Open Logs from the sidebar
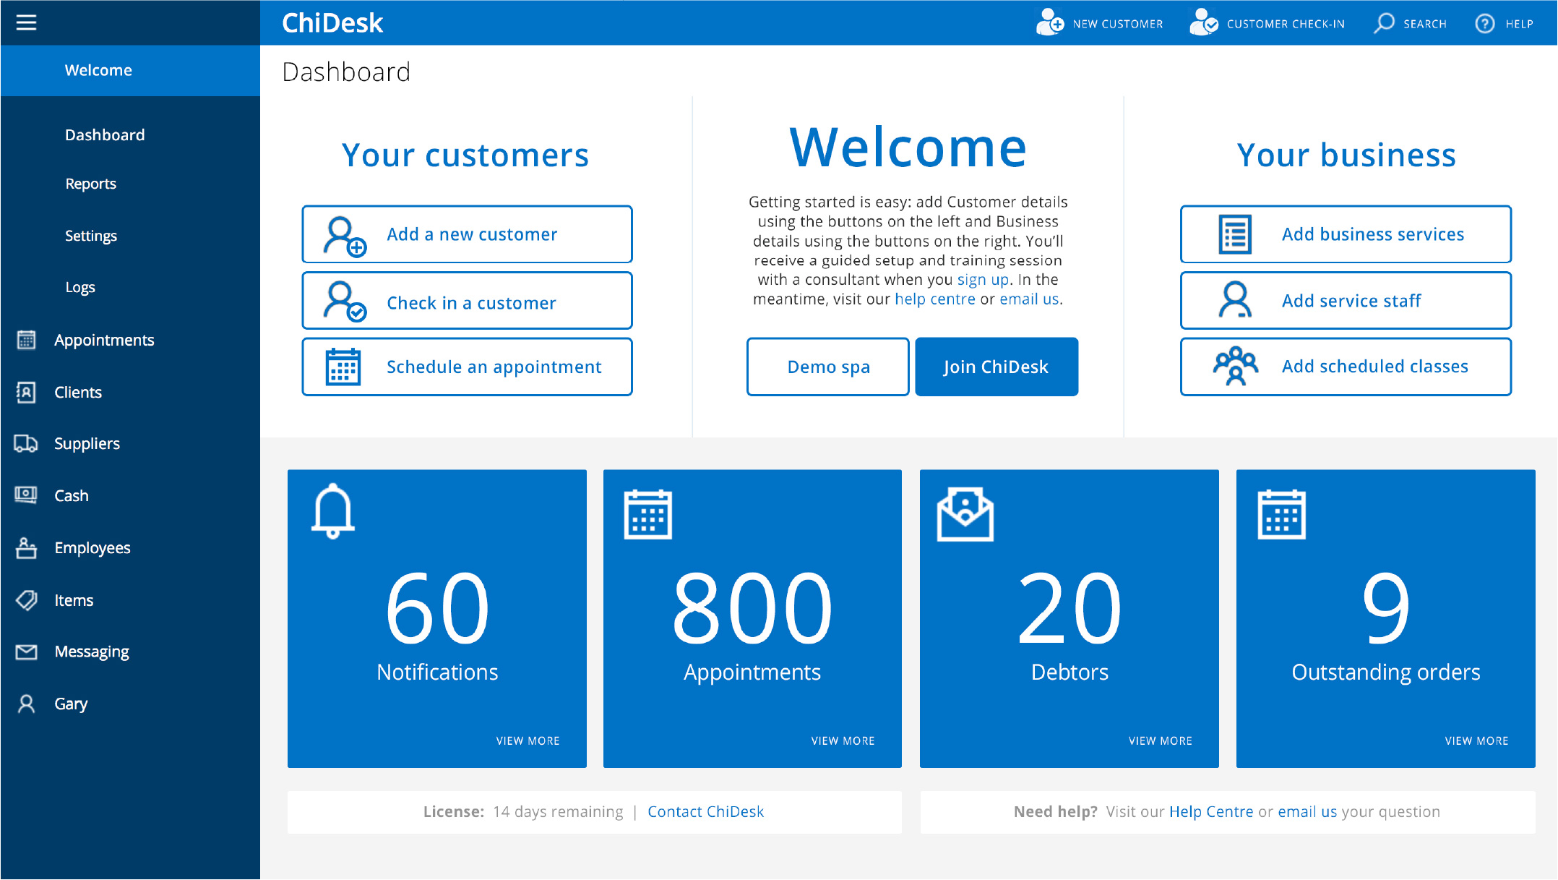This screenshot has width=1558, height=880. (x=80, y=287)
